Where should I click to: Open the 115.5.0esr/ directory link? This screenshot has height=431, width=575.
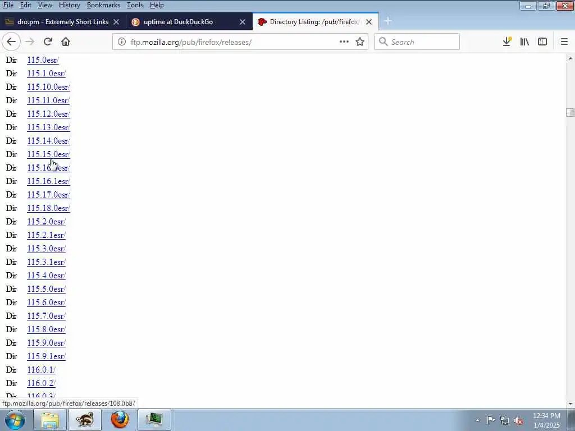pyautogui.click(x=46, y=289)
